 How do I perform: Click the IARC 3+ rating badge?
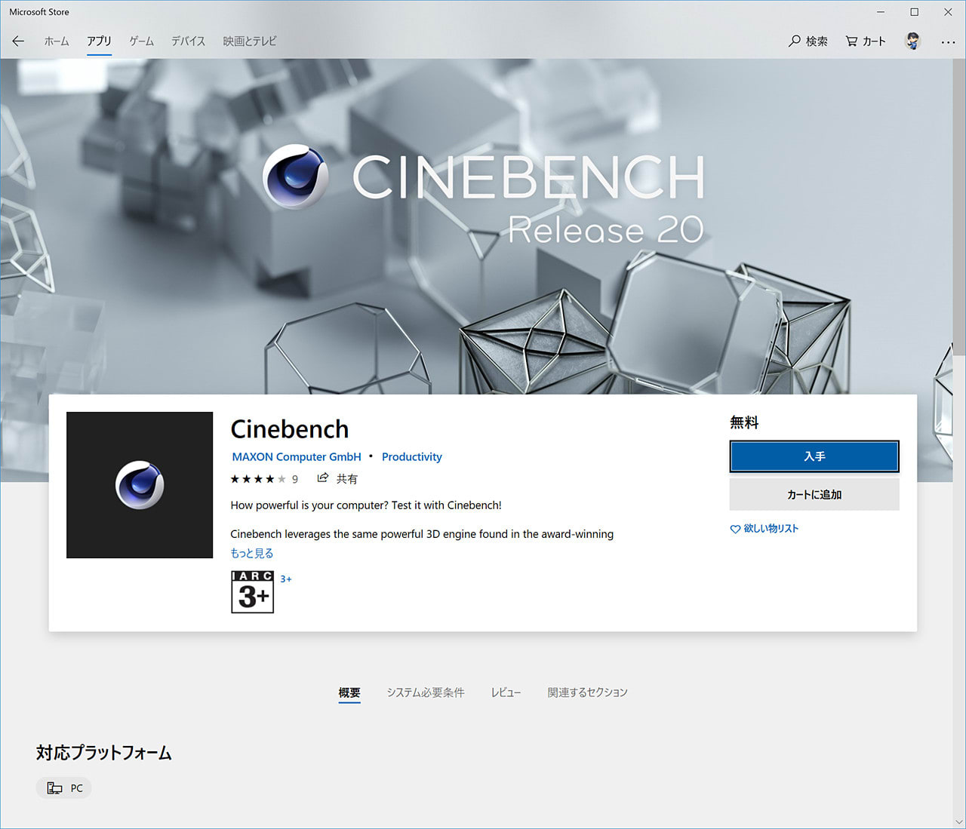click(x=252, y=592)
